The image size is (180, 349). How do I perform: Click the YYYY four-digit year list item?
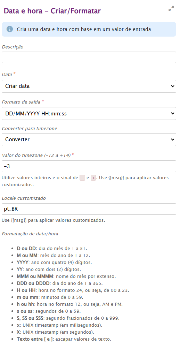(x=54, y=263)
